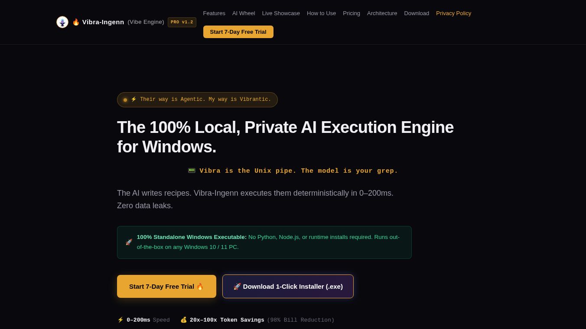Click hero Start 7-Day Free Trial button
The width and height of the screenshot is (586, 329).
click(166, 286)
